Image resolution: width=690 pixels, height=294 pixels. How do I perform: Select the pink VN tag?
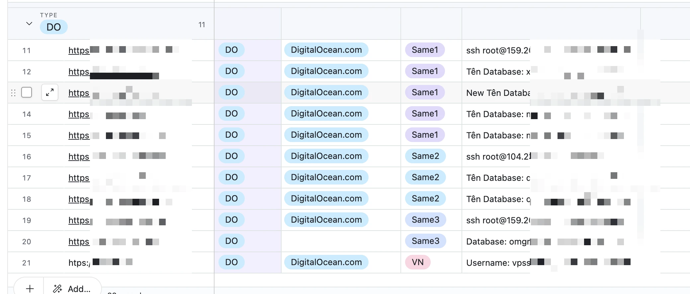(418, 262)
